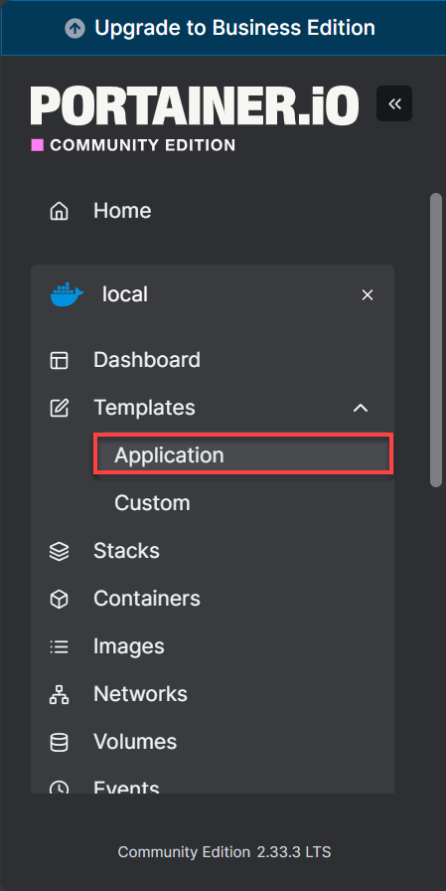Image resolution: width=446 pixels, height=891 pixels.
Task: Click the Docker whale icon
Action: [x=67, y=294]
